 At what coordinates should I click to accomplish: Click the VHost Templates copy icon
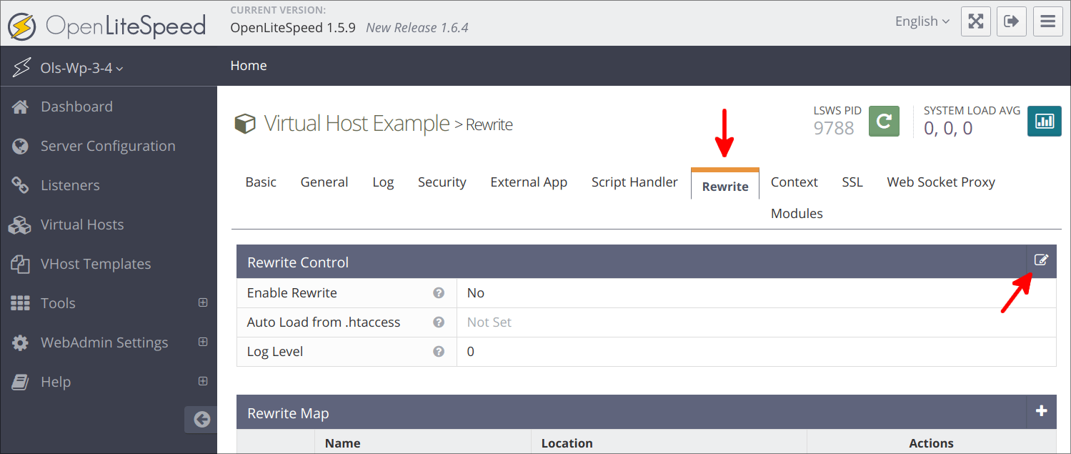click(20, 264)
